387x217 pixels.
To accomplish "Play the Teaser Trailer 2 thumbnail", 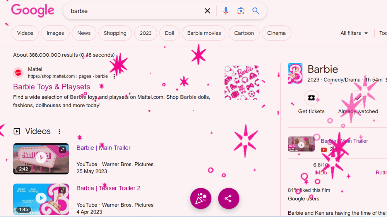I will click(x=41, y=199).
